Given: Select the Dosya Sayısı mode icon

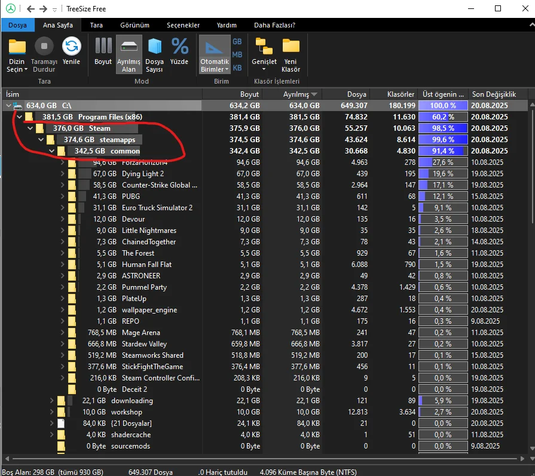Looking at the screenshot, I should click(154, 47).
